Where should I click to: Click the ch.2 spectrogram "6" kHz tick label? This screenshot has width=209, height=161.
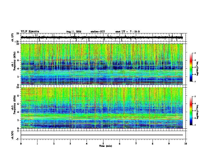coord(18,104)
